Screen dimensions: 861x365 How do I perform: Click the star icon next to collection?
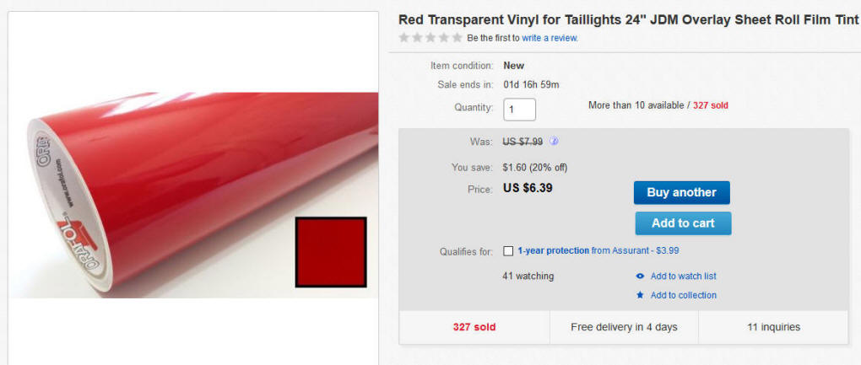point(640,295)
